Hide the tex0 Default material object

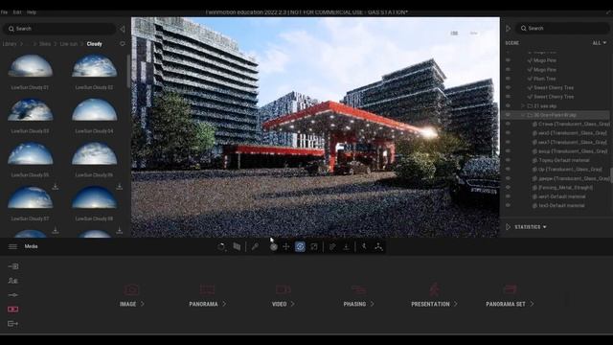click(x=508, y=205)
